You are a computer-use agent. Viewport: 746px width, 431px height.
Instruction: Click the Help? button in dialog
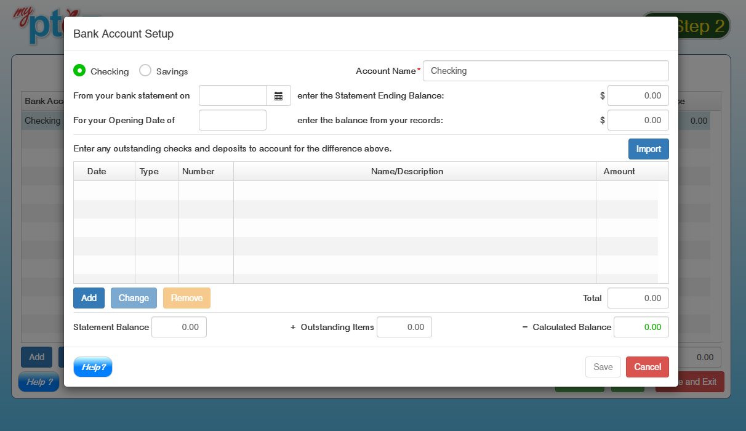93,367
